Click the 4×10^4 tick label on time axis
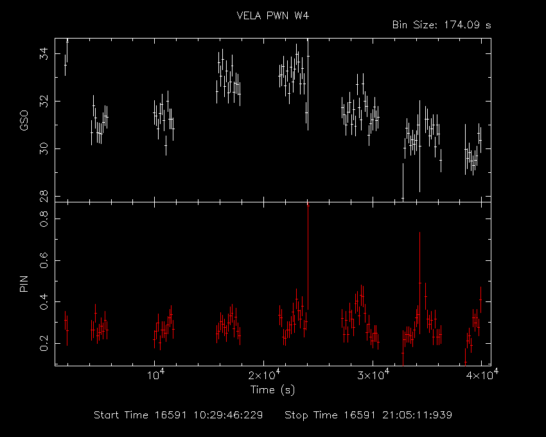546x437 pixels. [x=482, y=375]
